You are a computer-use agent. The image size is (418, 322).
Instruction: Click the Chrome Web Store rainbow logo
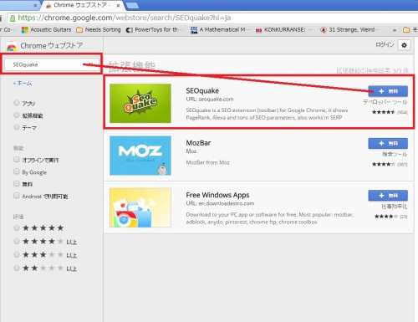point(12,46)
